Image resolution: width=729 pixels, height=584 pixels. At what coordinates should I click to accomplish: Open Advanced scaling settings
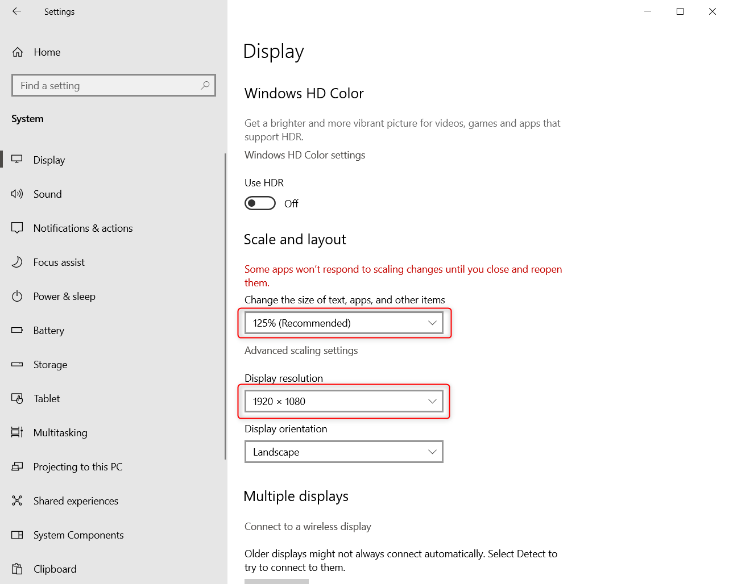[301, 351]
